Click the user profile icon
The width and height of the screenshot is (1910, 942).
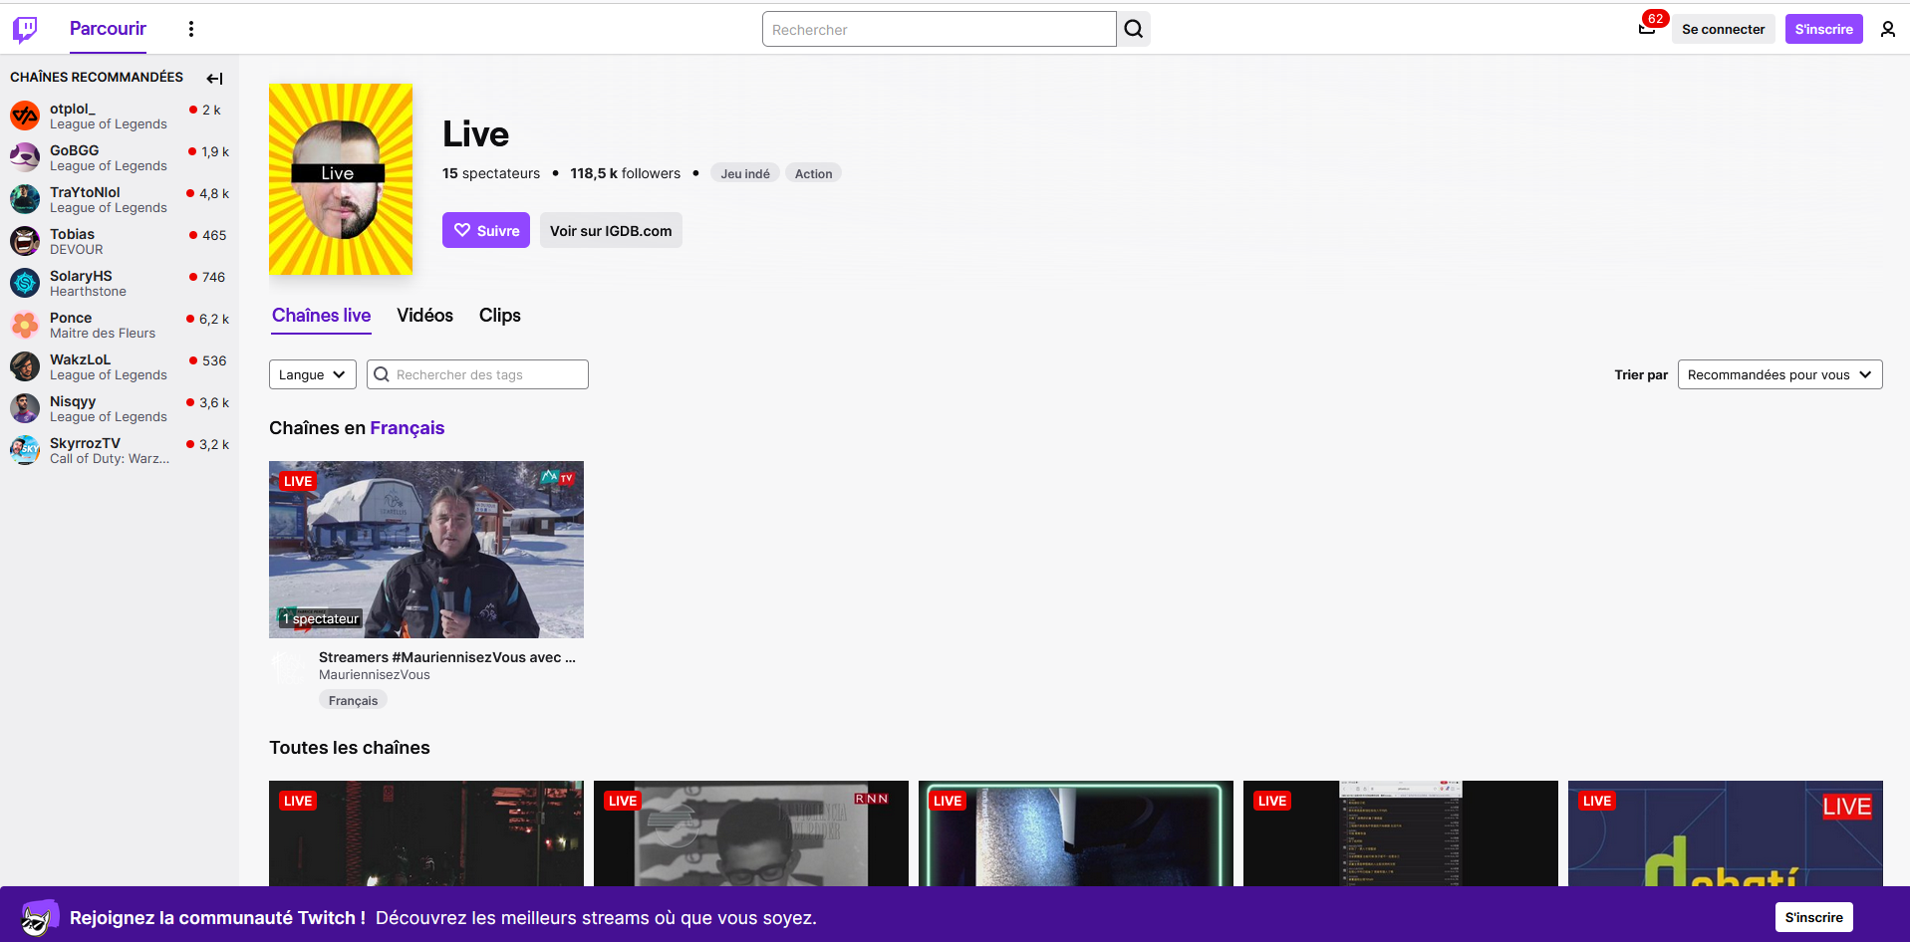coord(1887,29)
